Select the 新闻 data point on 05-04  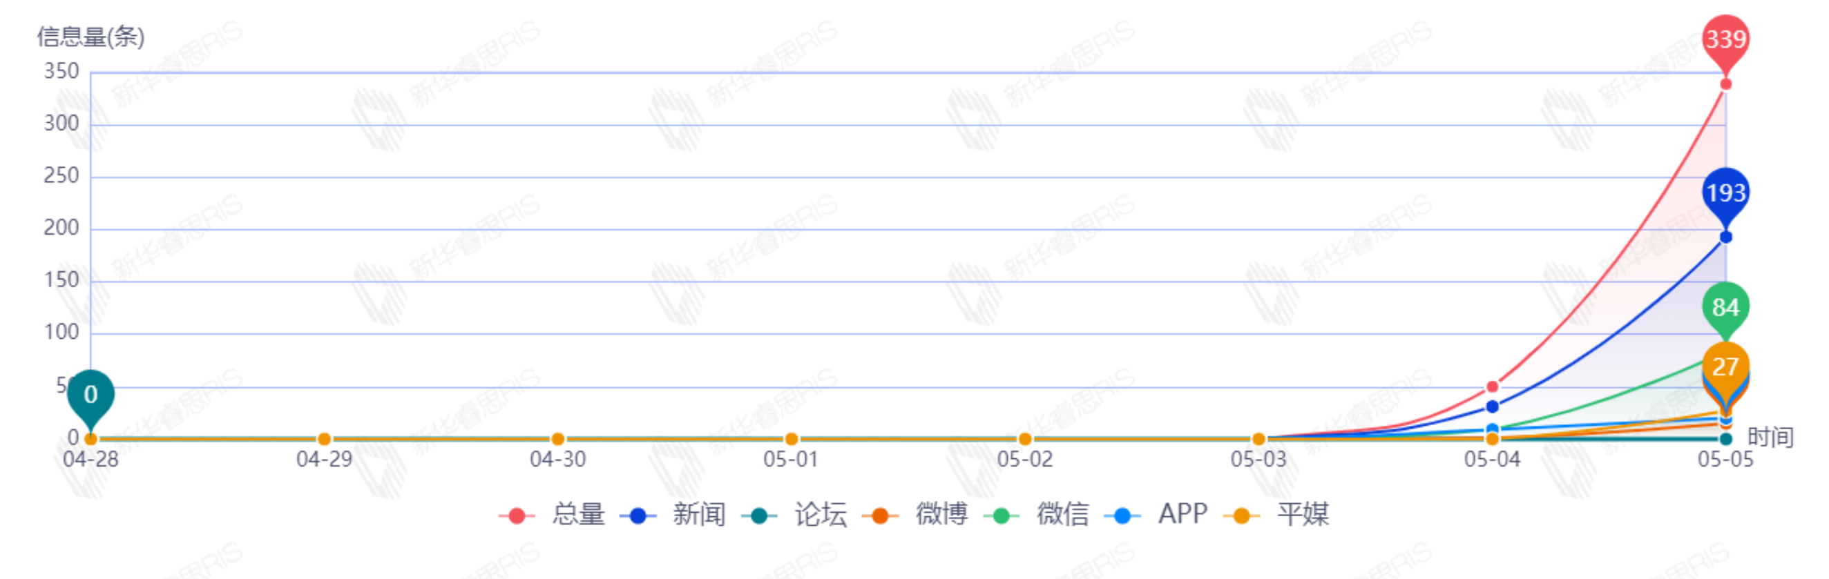pyautogui.click(x=1492, y=406)
